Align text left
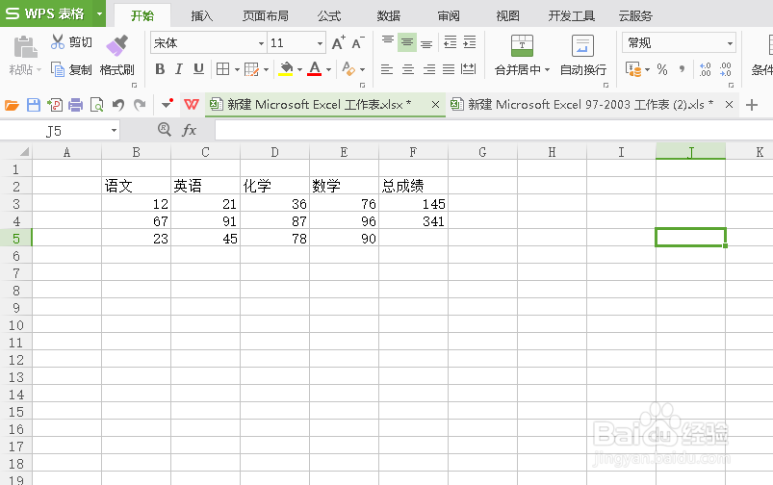The width and height of the screenshot is (773, 485). pyautogui.click(x=387, y=69)
